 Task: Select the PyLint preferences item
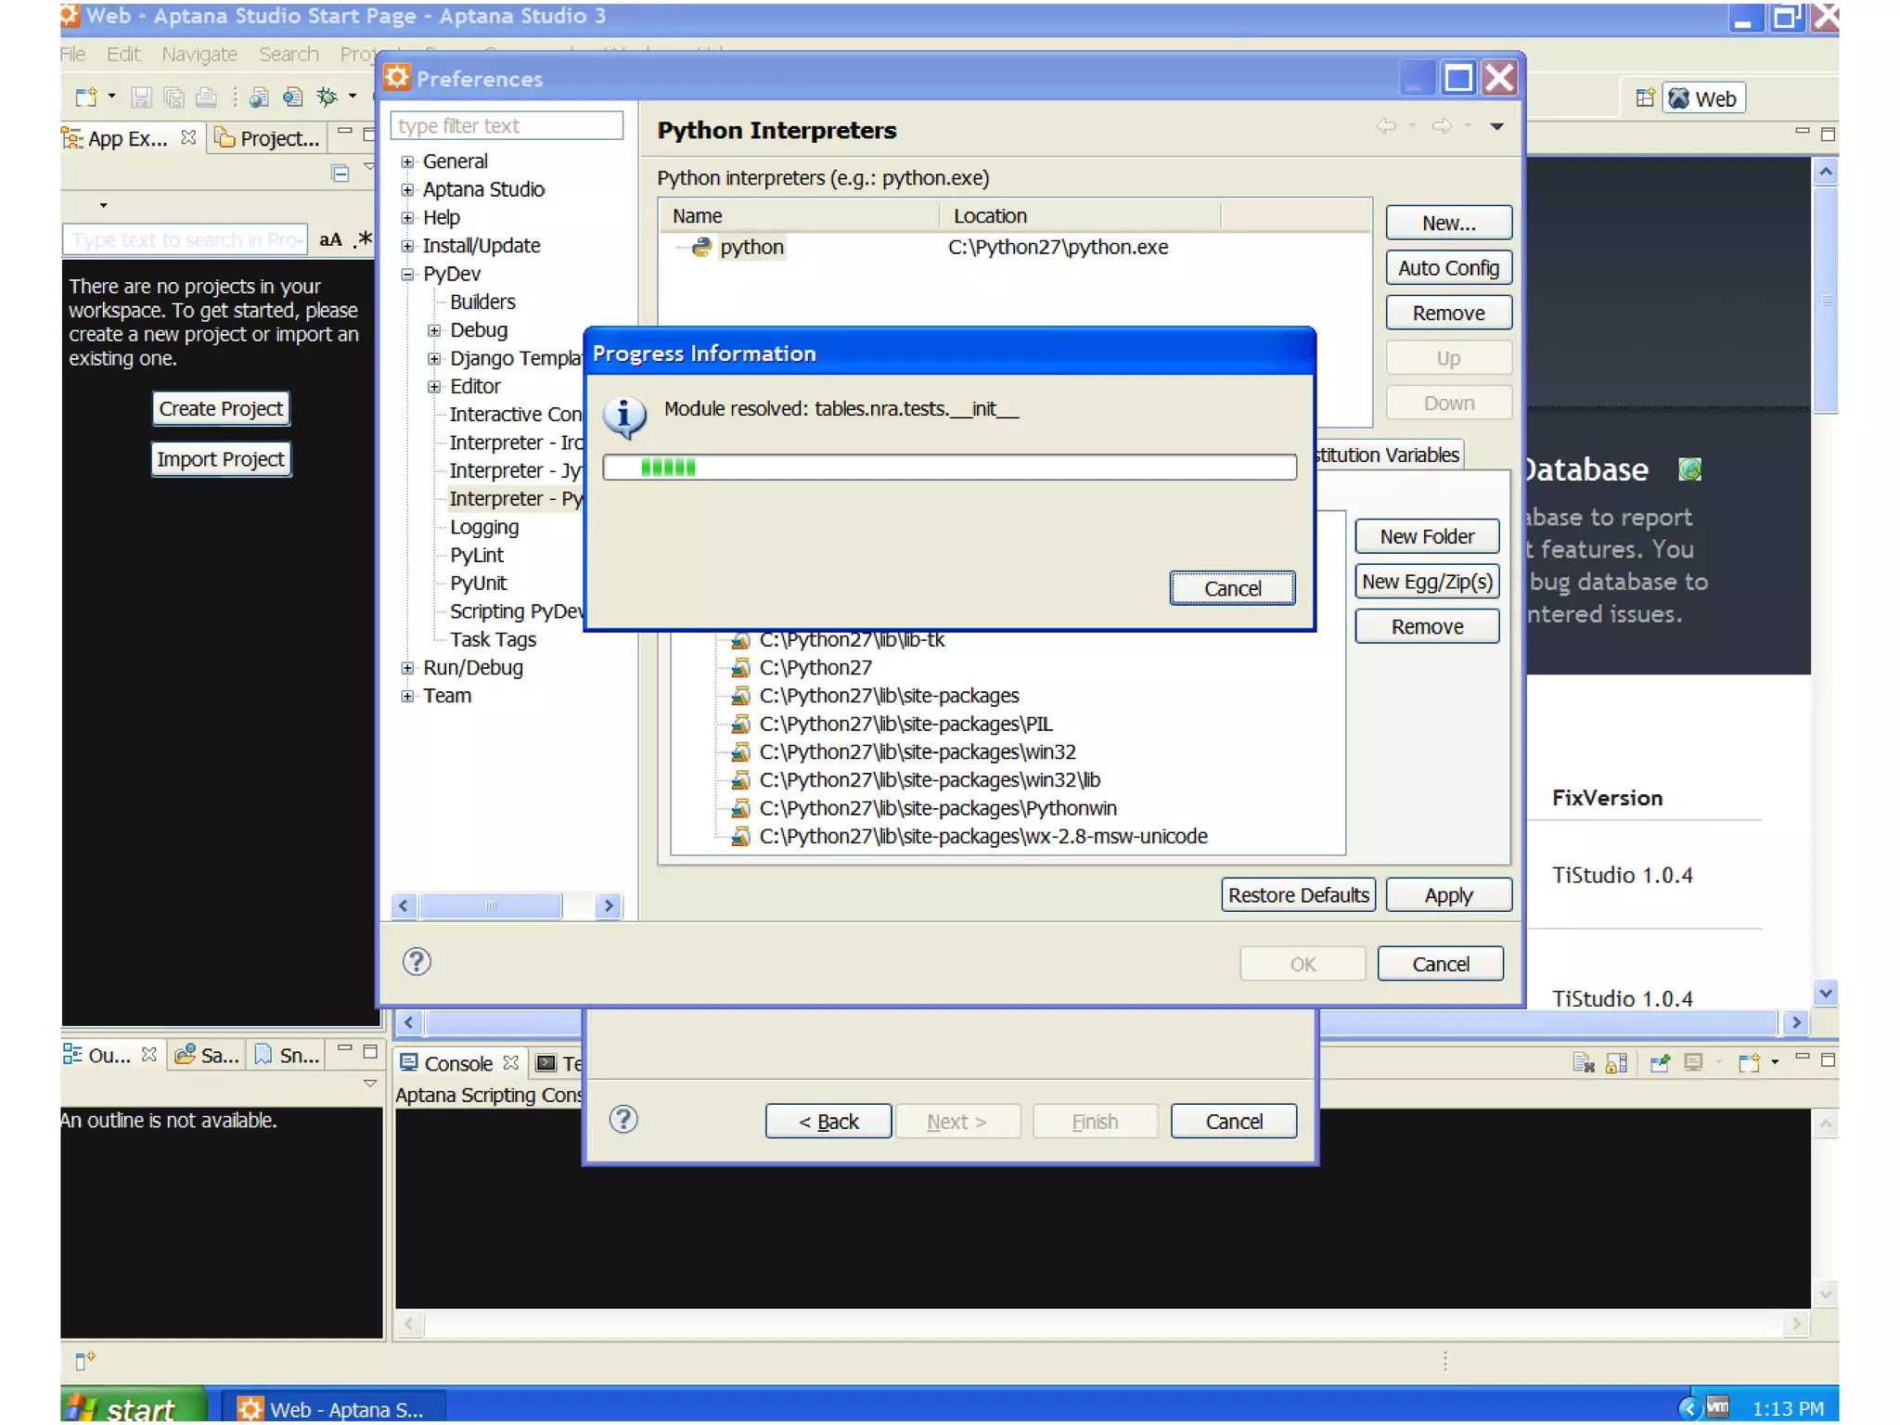tap(476, 556)
